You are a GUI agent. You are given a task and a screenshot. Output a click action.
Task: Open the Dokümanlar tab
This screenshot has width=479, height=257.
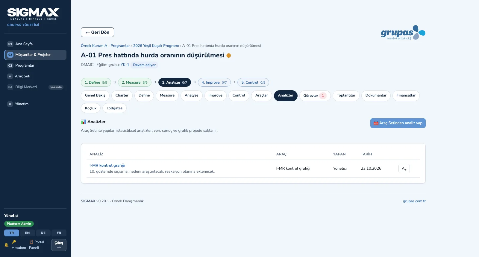click(376, 96)
